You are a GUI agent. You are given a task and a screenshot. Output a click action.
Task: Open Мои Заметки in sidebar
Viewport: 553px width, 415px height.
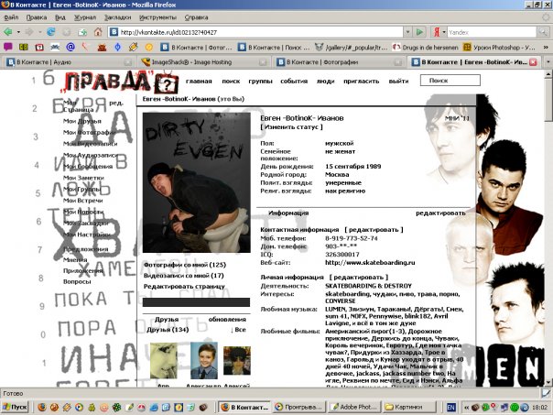click(83, 178)
